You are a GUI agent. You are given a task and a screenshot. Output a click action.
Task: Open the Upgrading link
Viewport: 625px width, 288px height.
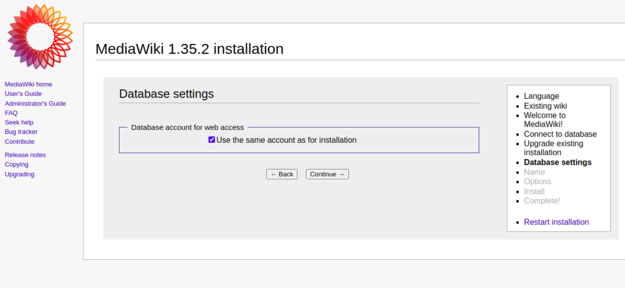20,175
